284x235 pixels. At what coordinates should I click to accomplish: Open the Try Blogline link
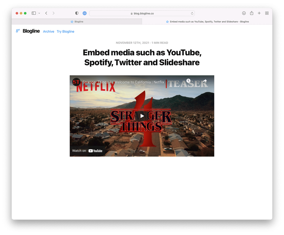click(65, 32)
